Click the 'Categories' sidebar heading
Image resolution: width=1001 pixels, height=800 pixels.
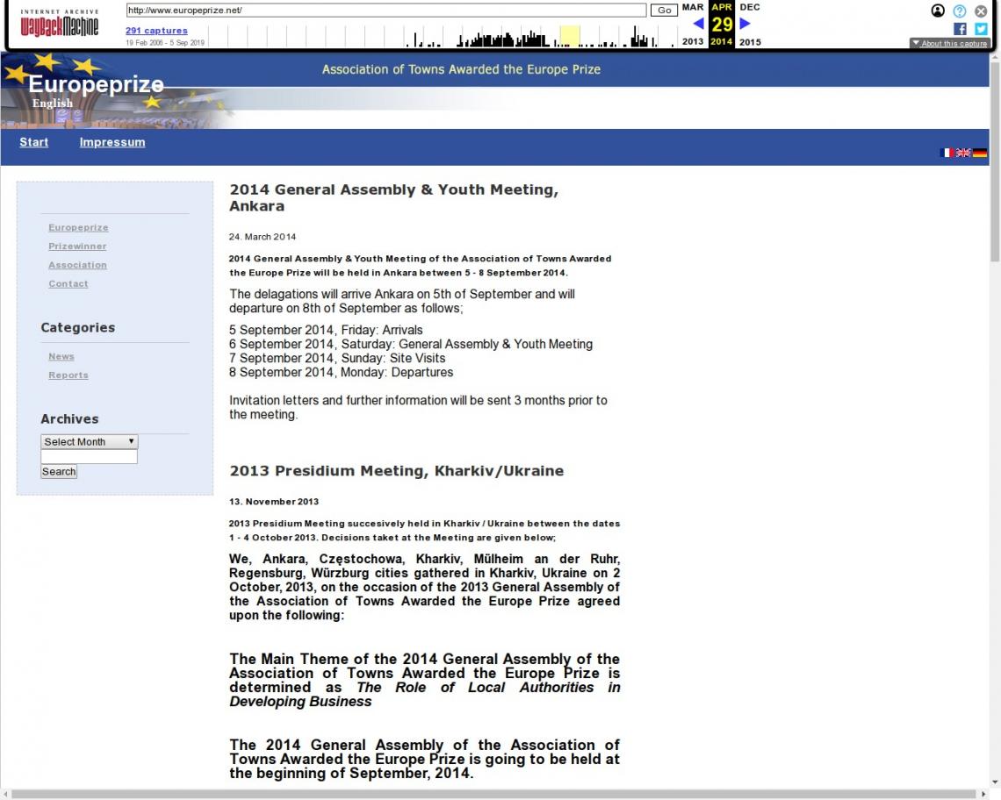[x=78, y=327]
